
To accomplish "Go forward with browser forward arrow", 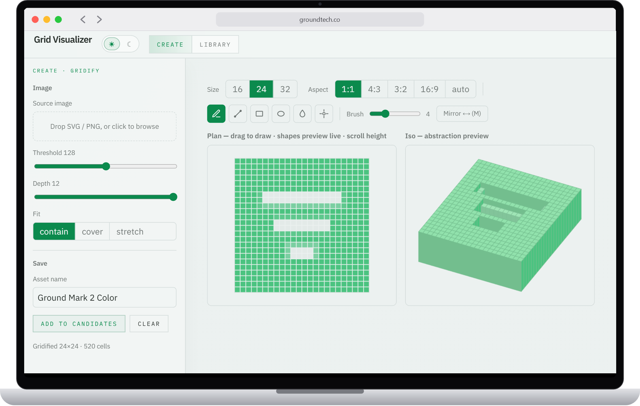I will pyautogui.click(x=99, y=20).
